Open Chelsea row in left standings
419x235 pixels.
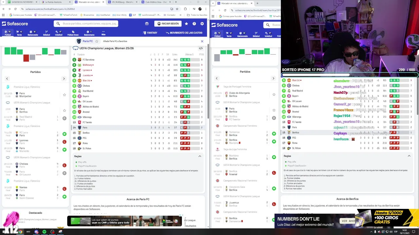(138, 86)
